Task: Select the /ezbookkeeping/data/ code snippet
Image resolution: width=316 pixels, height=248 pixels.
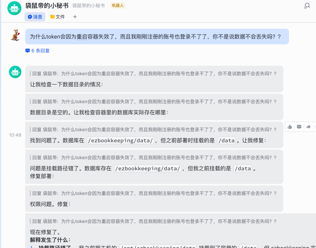Action: pyautogui.click(x=120, y=140)
